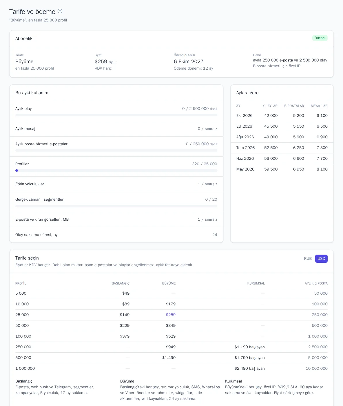Click the 5 000 profile tier
This screenshot has height=406, width=343.
21,293
